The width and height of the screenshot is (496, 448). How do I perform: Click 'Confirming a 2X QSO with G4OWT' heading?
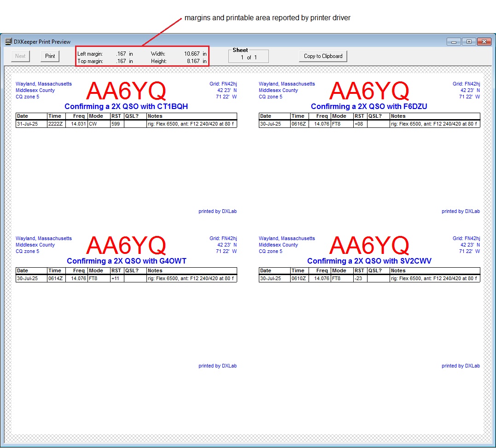tap(127, 261)
